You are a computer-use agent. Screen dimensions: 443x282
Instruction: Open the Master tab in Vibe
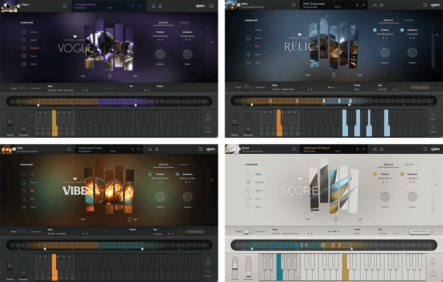(184, 165)
